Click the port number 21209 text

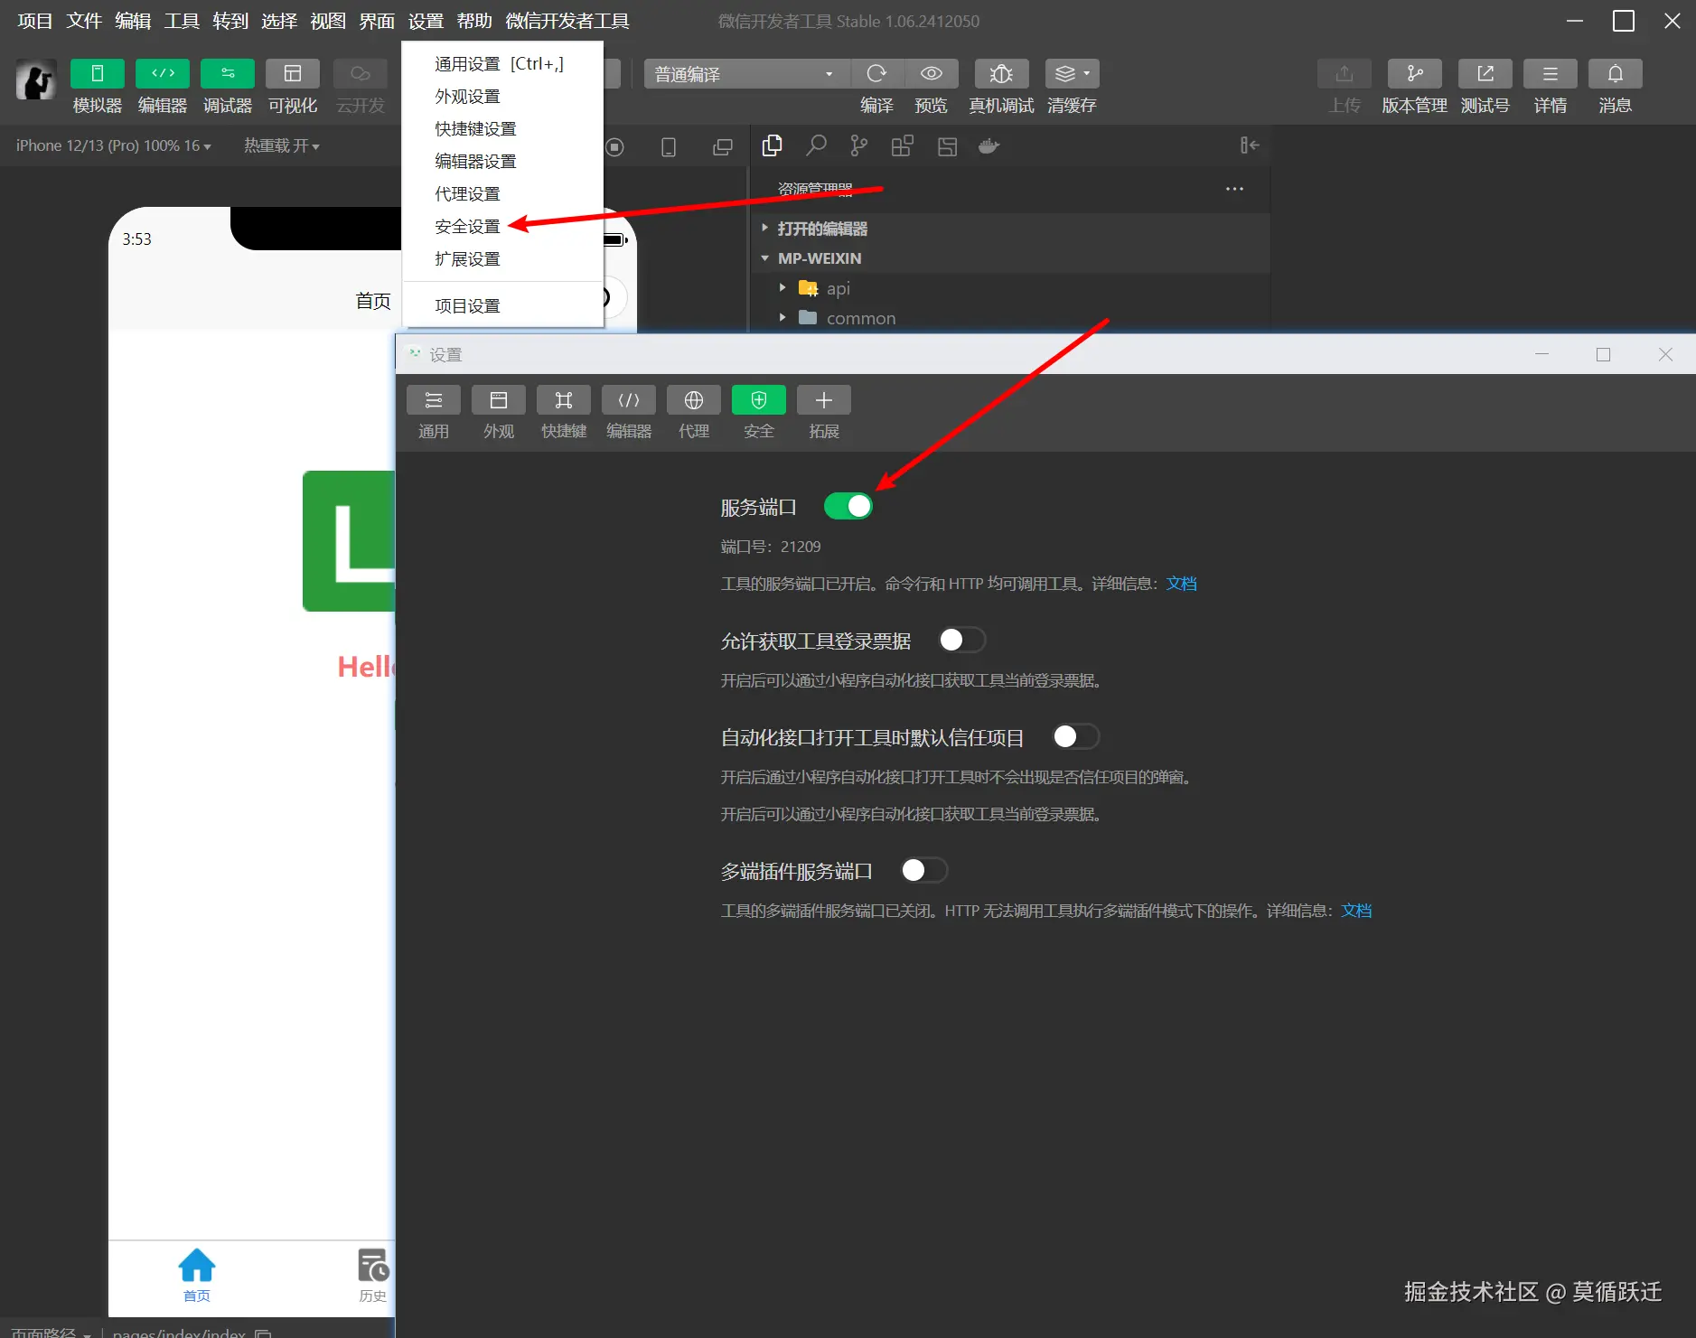(801, 547)
